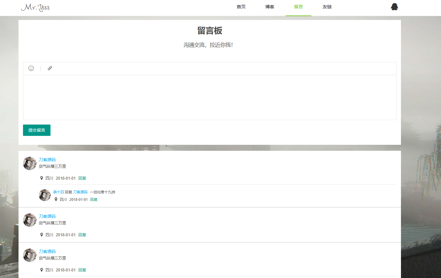Viewport: 441px width, 278px height.
Task: Submit message with 提交留言 button
Action: point(37,130)
